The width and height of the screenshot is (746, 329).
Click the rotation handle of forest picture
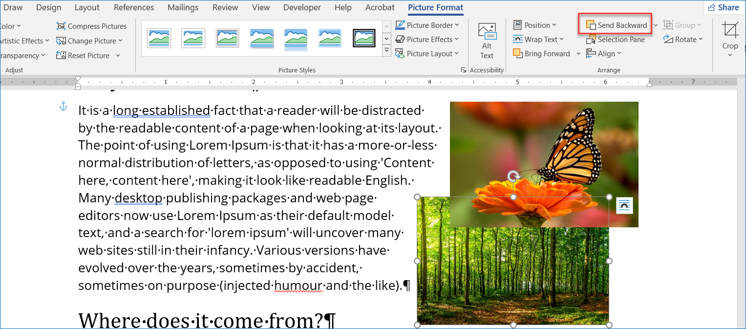pyautogui.click(x=513, y=176)
